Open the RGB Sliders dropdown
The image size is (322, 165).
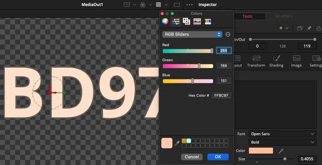click(x=192, y=34)
